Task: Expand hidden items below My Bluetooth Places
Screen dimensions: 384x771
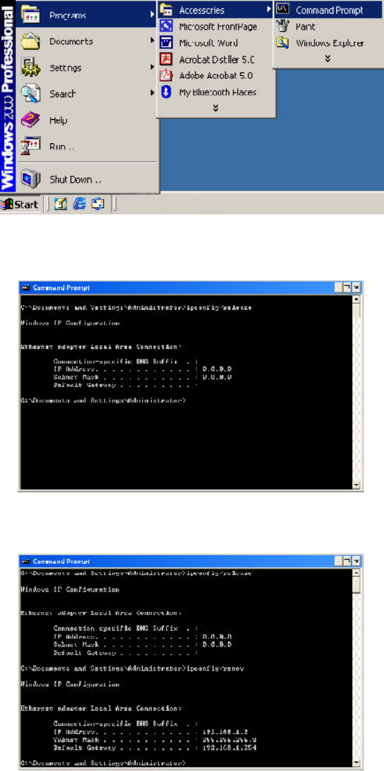Action: (x=216, y=108)
